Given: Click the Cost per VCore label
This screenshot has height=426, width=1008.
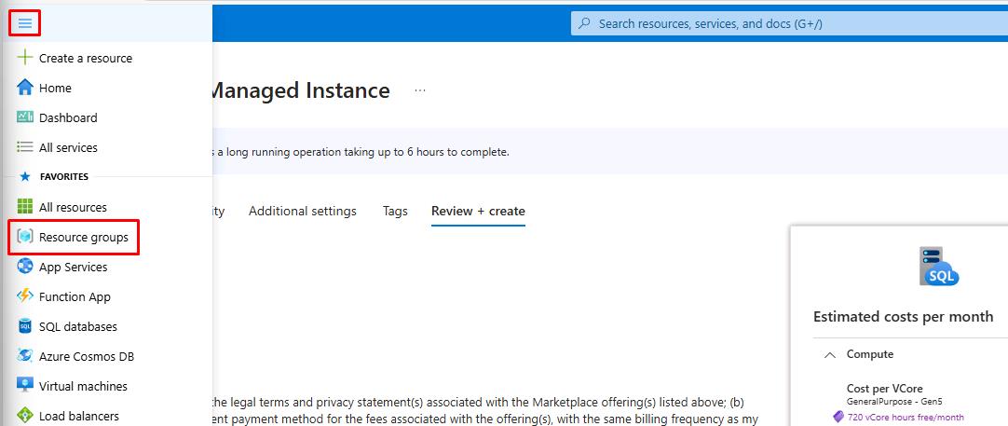Looking at the screenshot, I should [x=885, y=388].
